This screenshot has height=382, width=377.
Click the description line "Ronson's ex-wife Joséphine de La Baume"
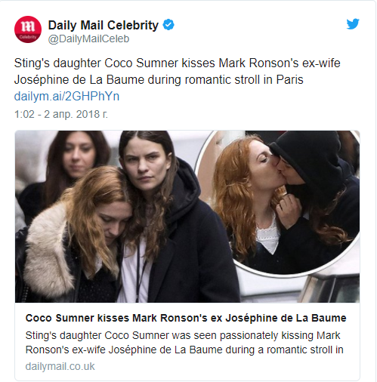click(184, 350)
